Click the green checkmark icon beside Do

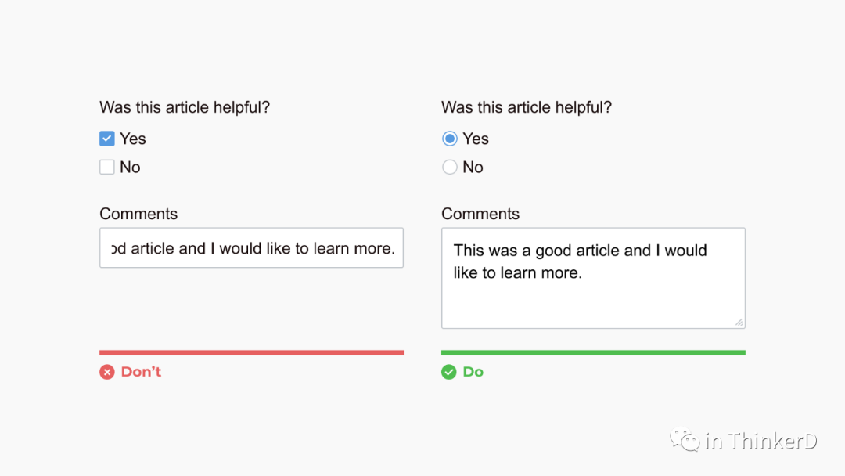click(x=449, y=372)
